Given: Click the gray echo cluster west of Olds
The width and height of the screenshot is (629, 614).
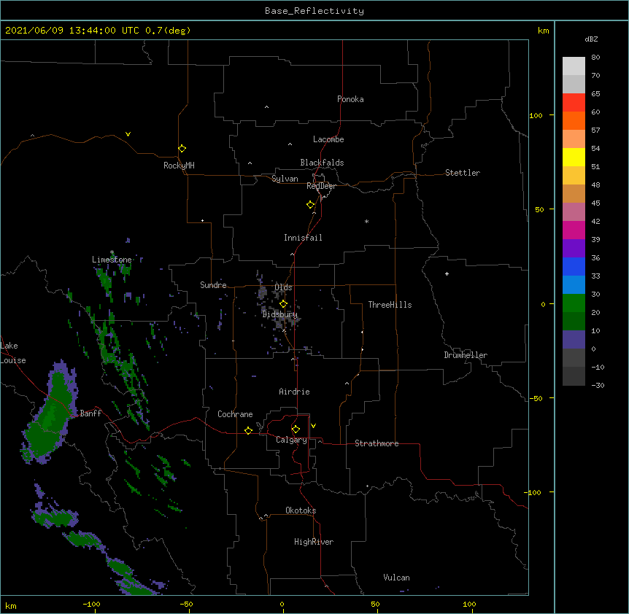Looking at the screenshot, I should click(x=263, y=292).
